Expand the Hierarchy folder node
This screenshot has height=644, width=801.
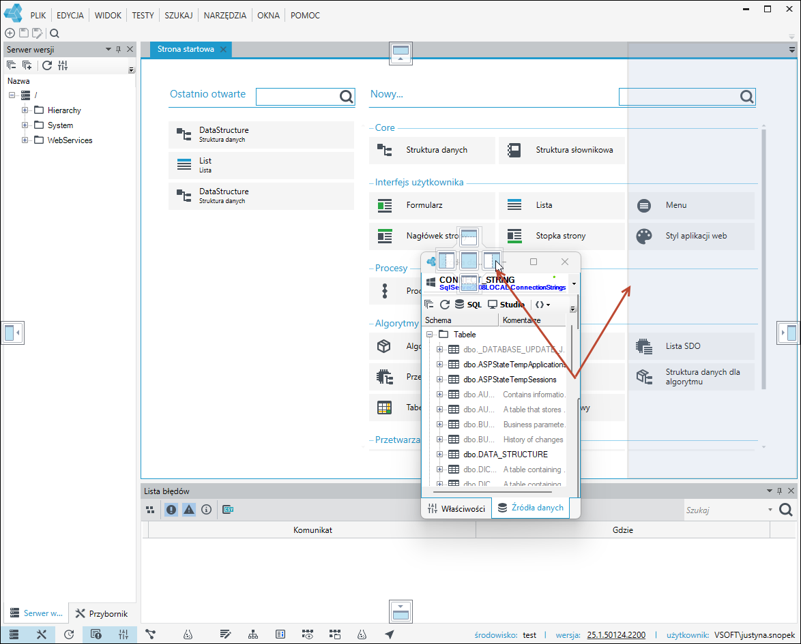25,110
